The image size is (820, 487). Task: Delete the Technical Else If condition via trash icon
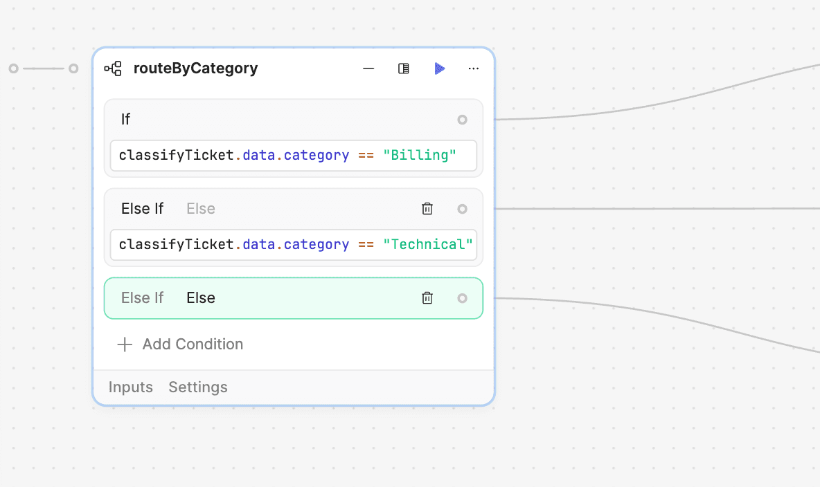(427, 208)
